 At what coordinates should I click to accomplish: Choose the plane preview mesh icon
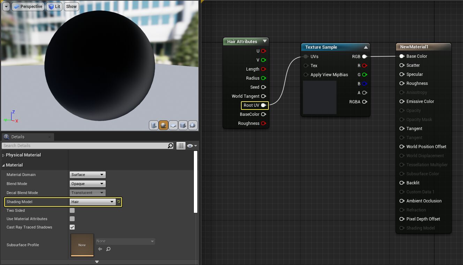pyautogui.click(x=173, y=125)
